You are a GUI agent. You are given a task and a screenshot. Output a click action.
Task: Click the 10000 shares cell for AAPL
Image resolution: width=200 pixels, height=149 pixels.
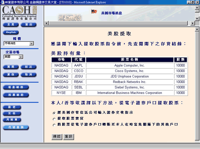point(180,65)
